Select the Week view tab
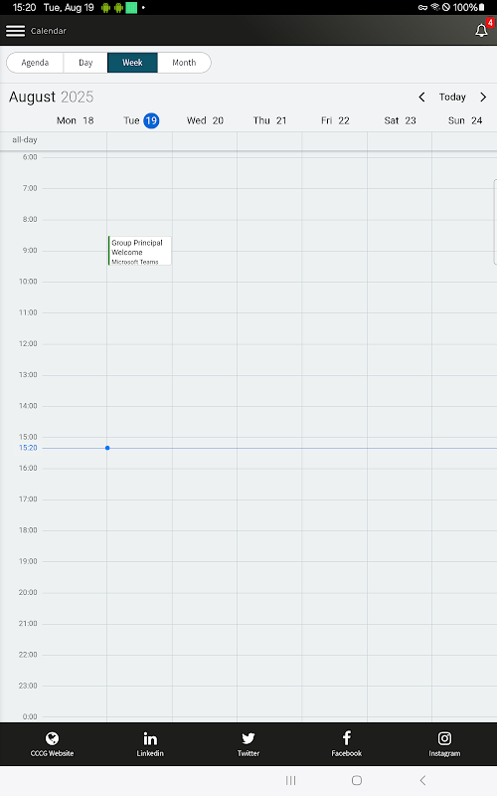Screen dimensions: 497x796 tap(132, 63)
